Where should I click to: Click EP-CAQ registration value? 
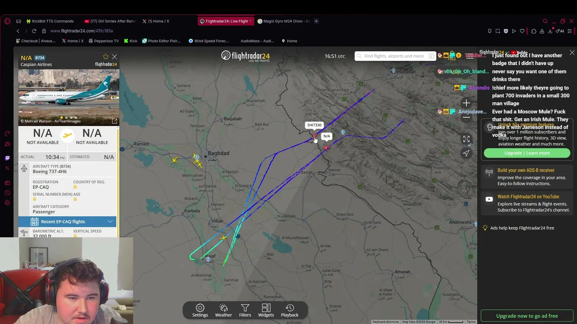coord(41,187)
